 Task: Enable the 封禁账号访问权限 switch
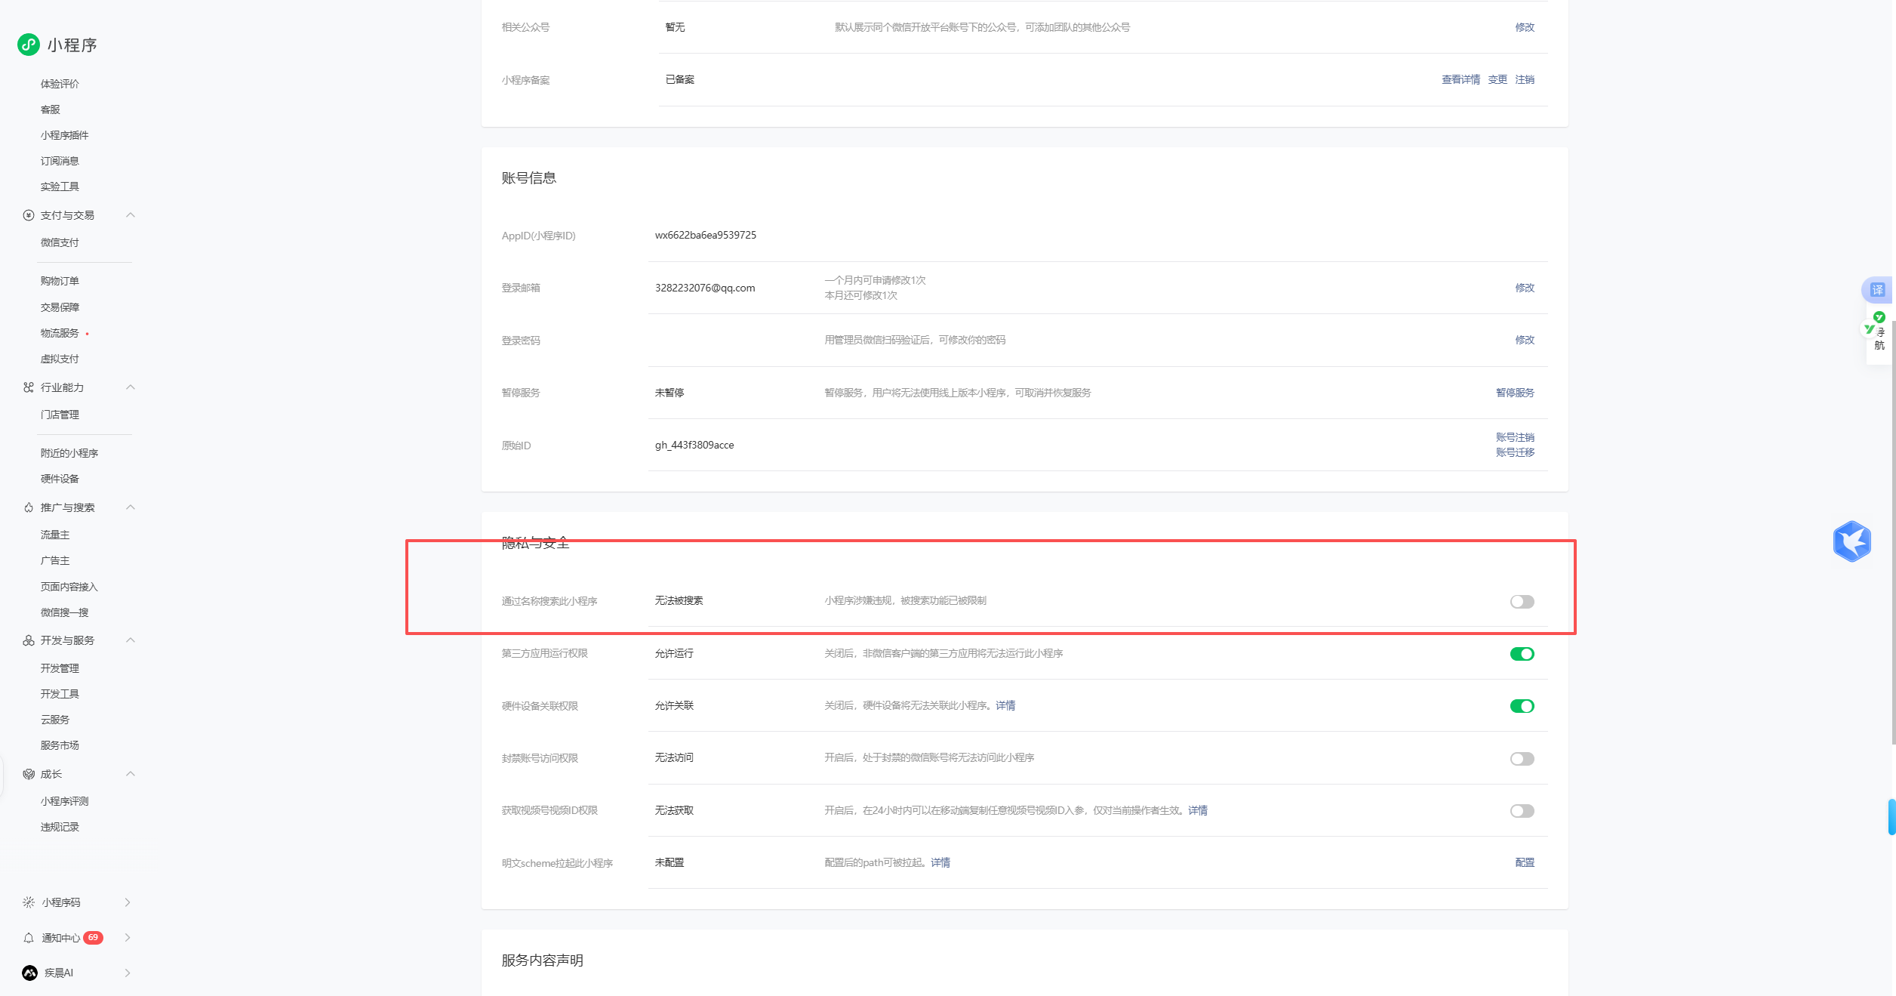click(x=1522, y=759)
